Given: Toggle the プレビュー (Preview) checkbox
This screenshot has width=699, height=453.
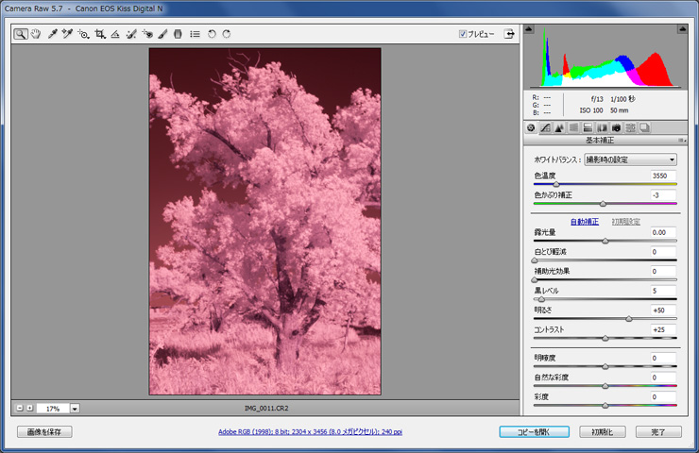Looking at the screenshot, I should pos(463,34).
